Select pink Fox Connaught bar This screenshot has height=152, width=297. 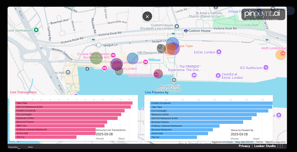[x=68, y=114]
